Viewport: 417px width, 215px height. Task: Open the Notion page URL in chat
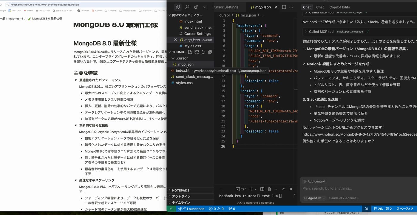click(359, 134)
